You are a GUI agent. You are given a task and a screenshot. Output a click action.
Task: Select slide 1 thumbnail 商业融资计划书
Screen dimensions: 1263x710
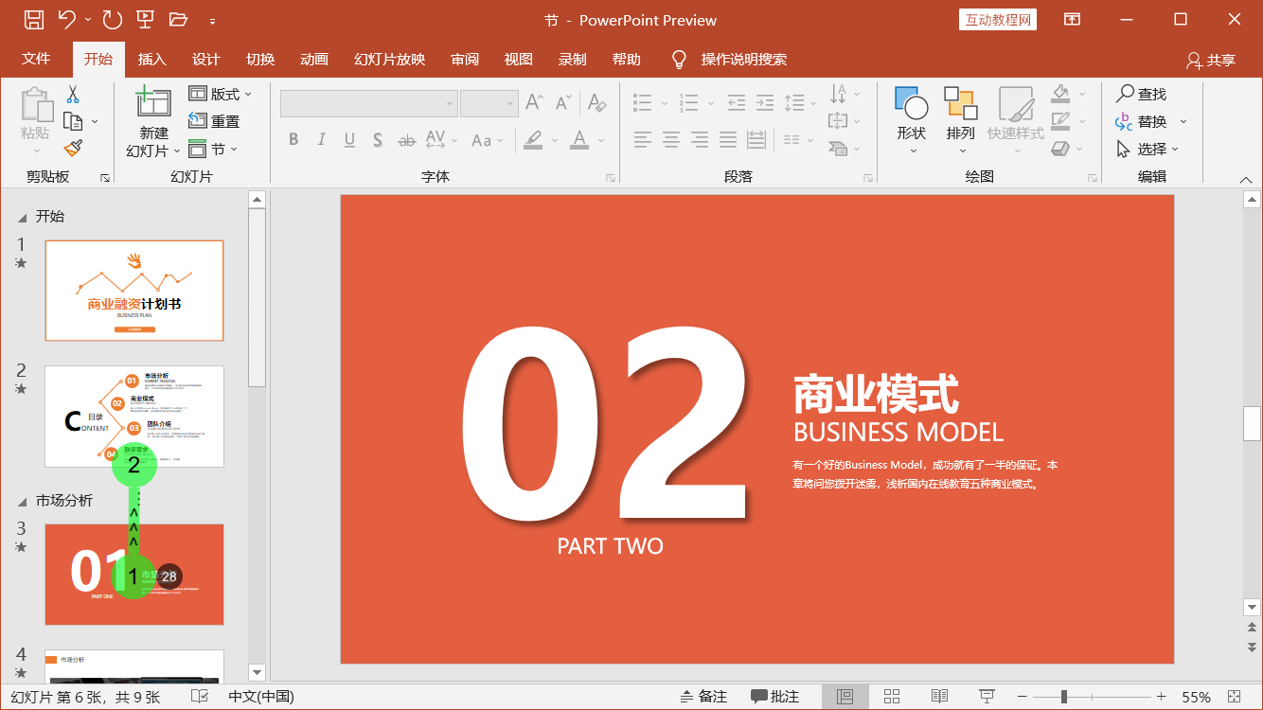[134, 291]
